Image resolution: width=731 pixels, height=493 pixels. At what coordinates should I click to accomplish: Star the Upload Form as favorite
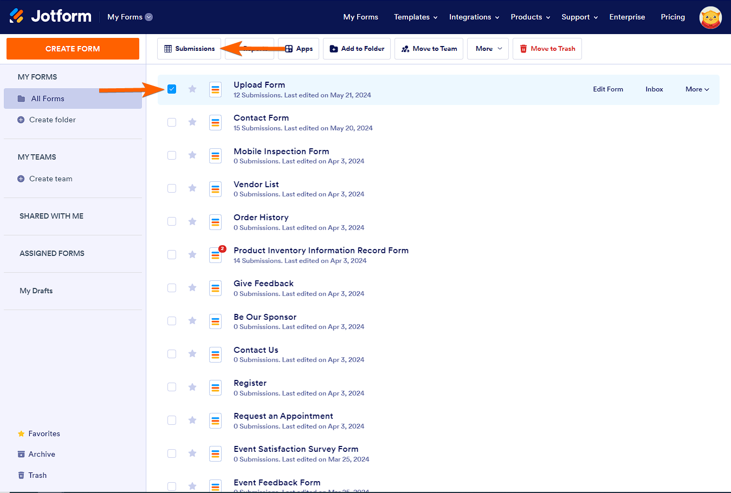[192, 89]
